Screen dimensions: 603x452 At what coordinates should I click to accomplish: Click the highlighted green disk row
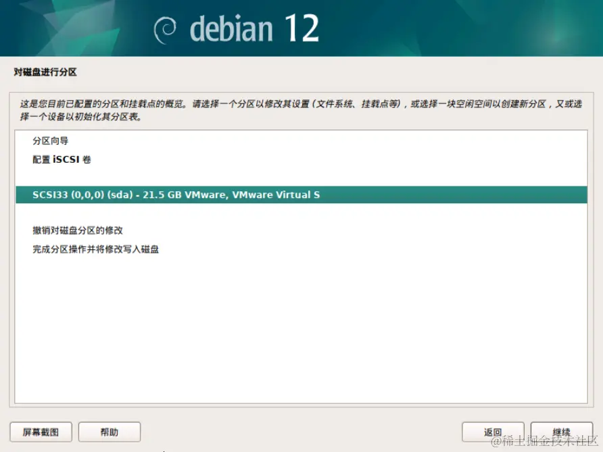[301, 194]
